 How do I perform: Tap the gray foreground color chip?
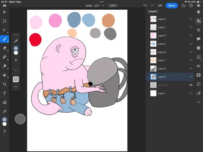tap(5, 119)
